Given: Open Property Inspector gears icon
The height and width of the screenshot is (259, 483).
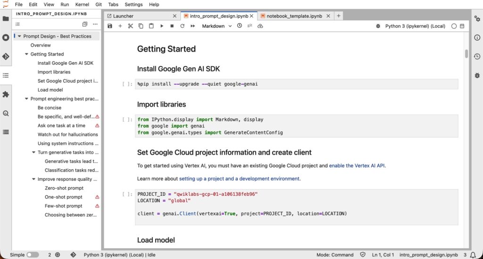Looking at the screenshot, I should point(477,19).
